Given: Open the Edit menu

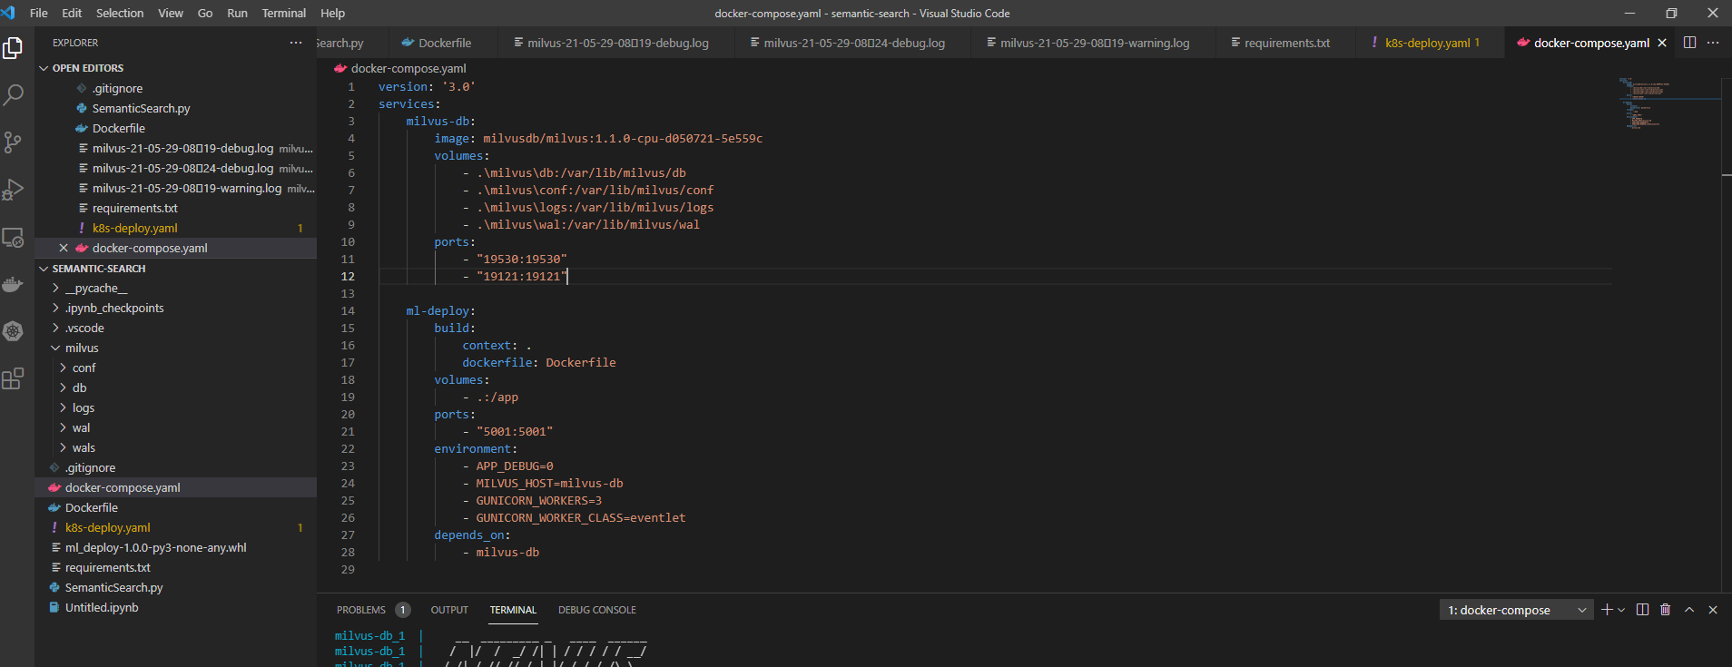Looking at the screenshot, I should click(x=72, y=13).
